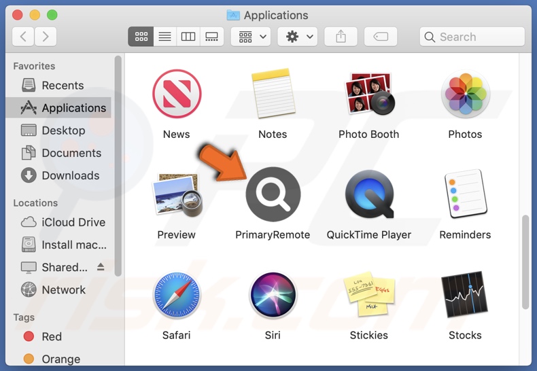Viewport: 537px width, 371px height.
Task: Open iCloud Drive in the sidebar
Action: (x=58, y=222)
